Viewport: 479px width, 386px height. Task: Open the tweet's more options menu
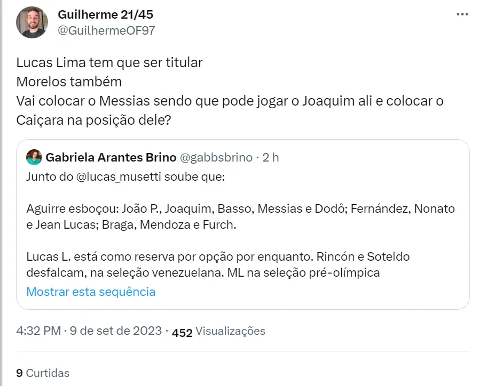click(x=462, y=15)
